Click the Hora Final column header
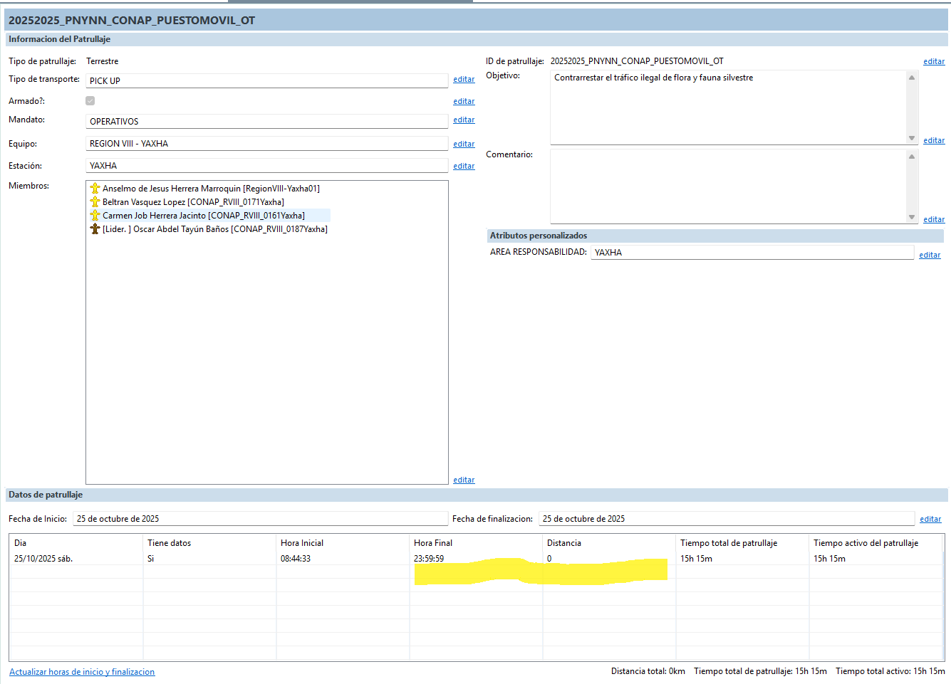Screen dimensions: 951x684 point(433,543)
